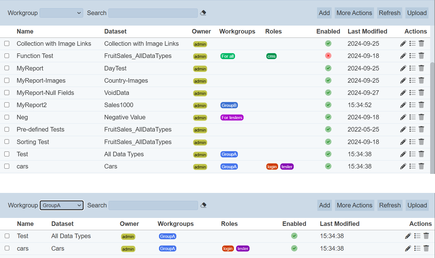Click delete trash icon for MyReport2 row
Viewport: 435px width, 258px height.
421,105
